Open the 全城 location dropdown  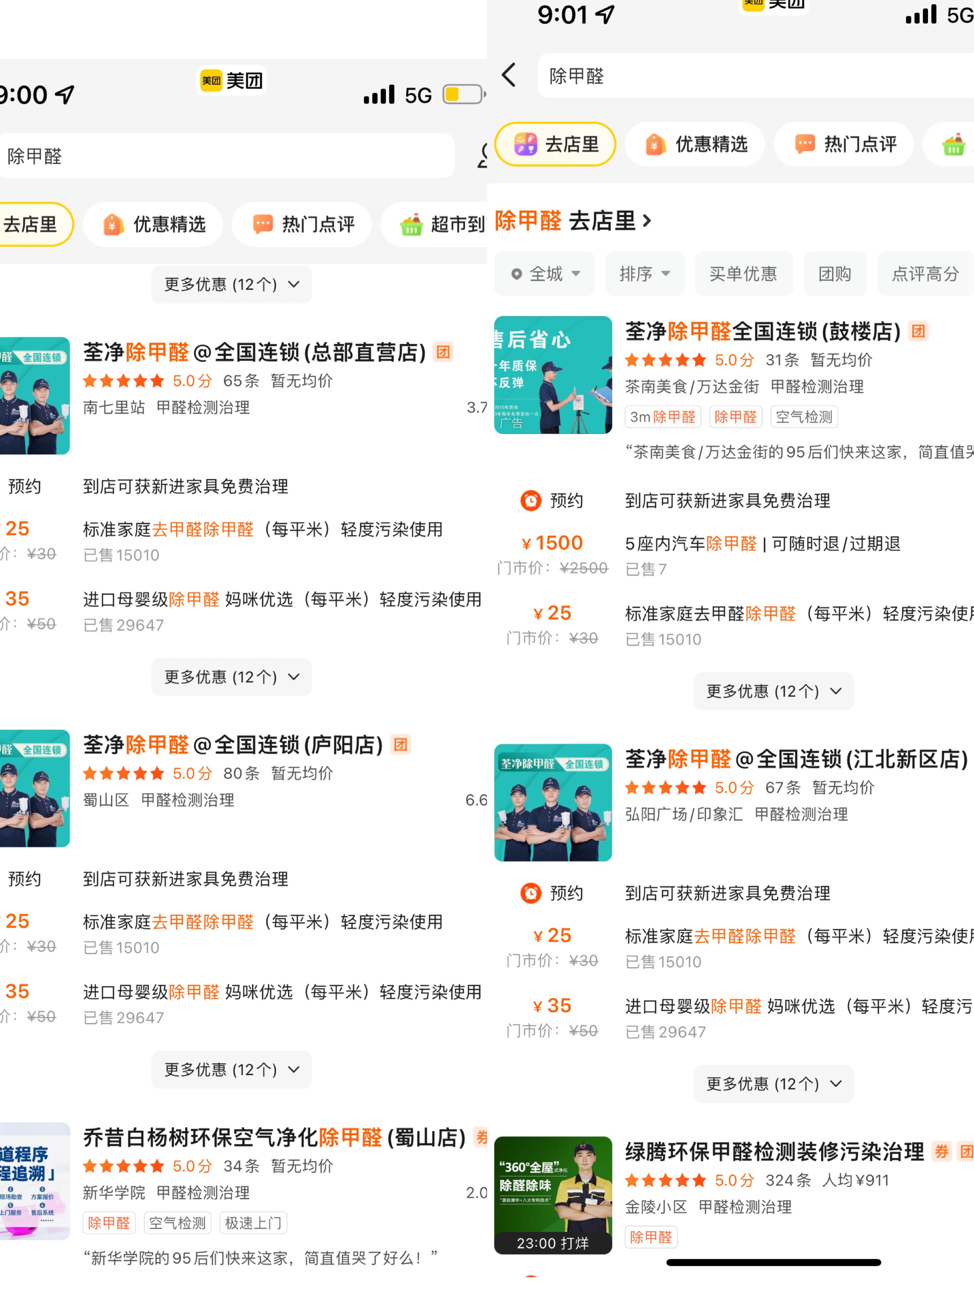(x=545, y=273)
